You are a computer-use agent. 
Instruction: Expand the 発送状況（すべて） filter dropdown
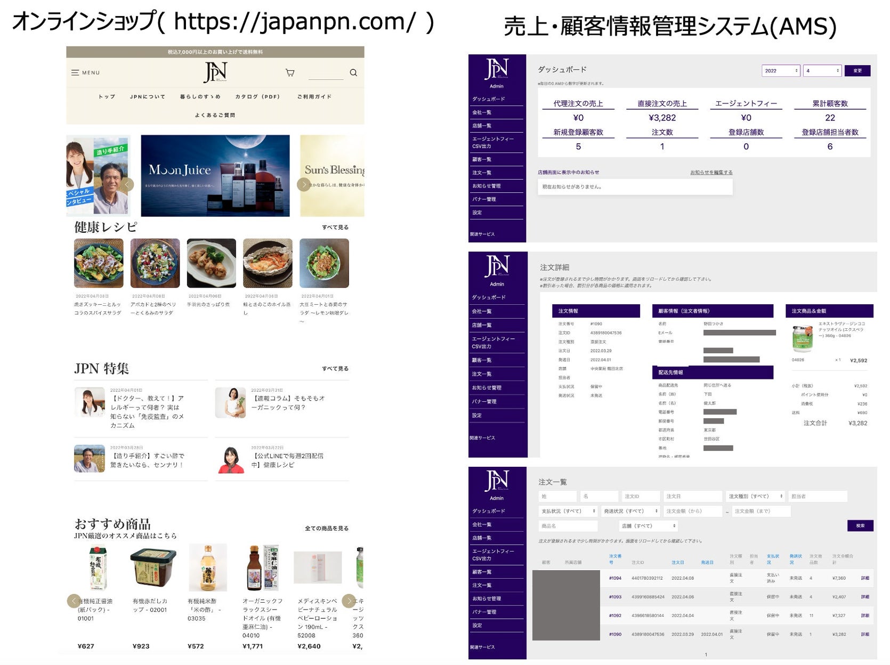point(630,511)
